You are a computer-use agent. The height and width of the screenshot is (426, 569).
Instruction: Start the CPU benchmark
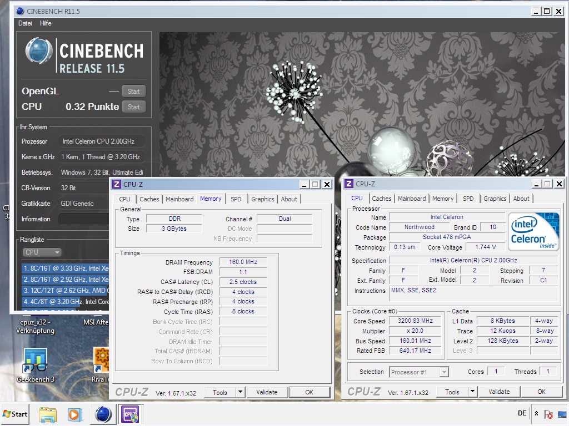coord(133,107)
